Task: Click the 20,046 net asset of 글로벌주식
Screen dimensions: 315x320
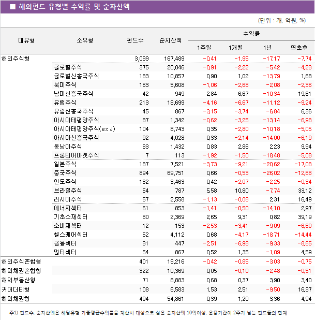Action: pos(175,67)
